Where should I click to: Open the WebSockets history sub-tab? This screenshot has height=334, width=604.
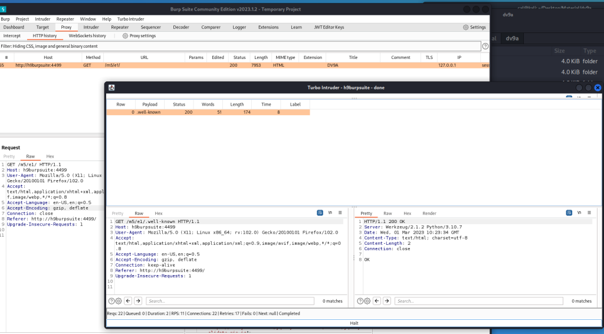point(87,36)
